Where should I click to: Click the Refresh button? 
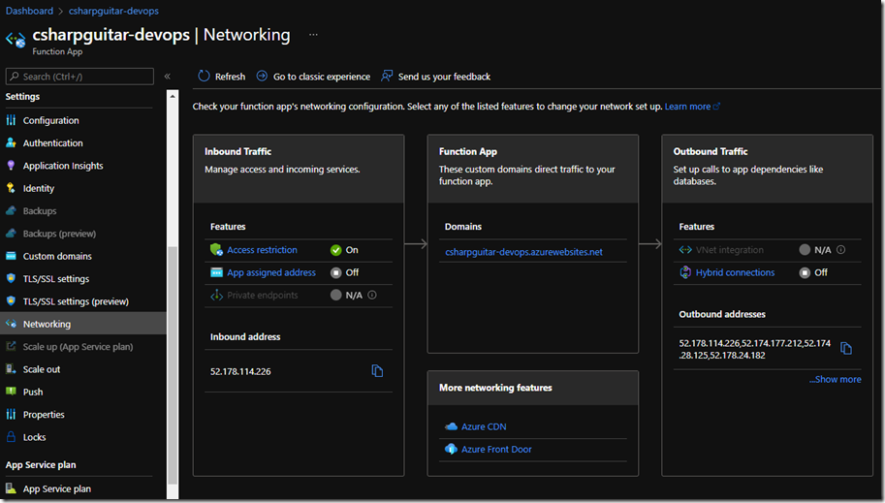pyautogui.click(x=221, y=77)
